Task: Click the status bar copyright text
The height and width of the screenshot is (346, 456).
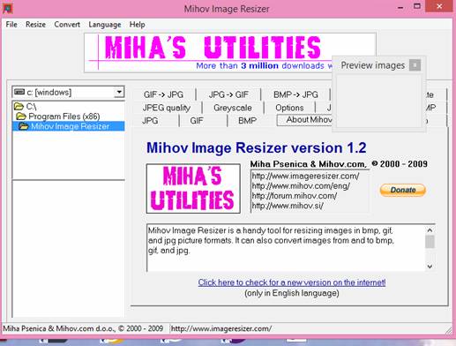Action: pyautogui.click(x=83, y=328)
